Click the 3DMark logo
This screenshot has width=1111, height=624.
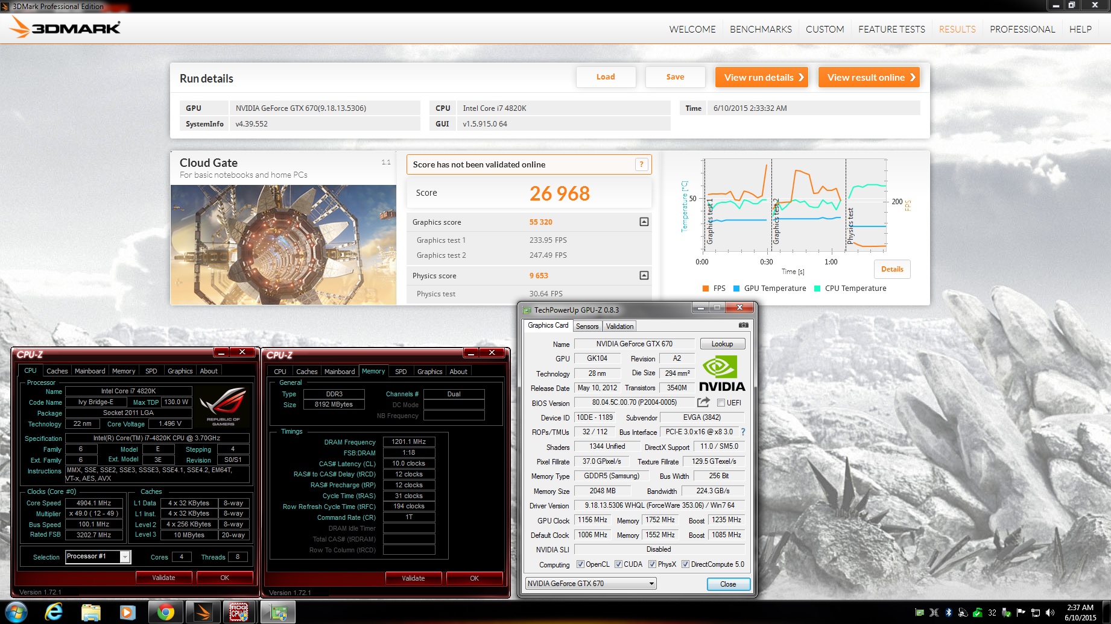point(65,28)
